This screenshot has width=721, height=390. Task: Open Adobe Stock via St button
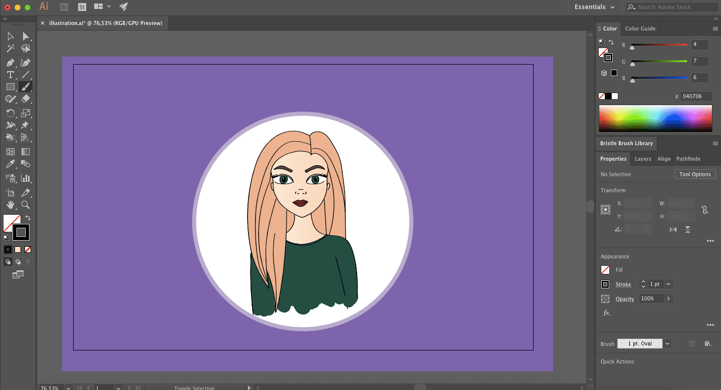[x=82, y=7]
